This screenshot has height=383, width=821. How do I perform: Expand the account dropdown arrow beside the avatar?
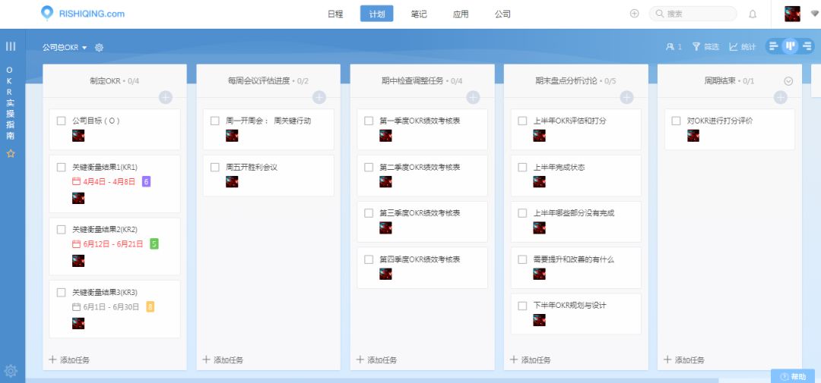(815, 14)
